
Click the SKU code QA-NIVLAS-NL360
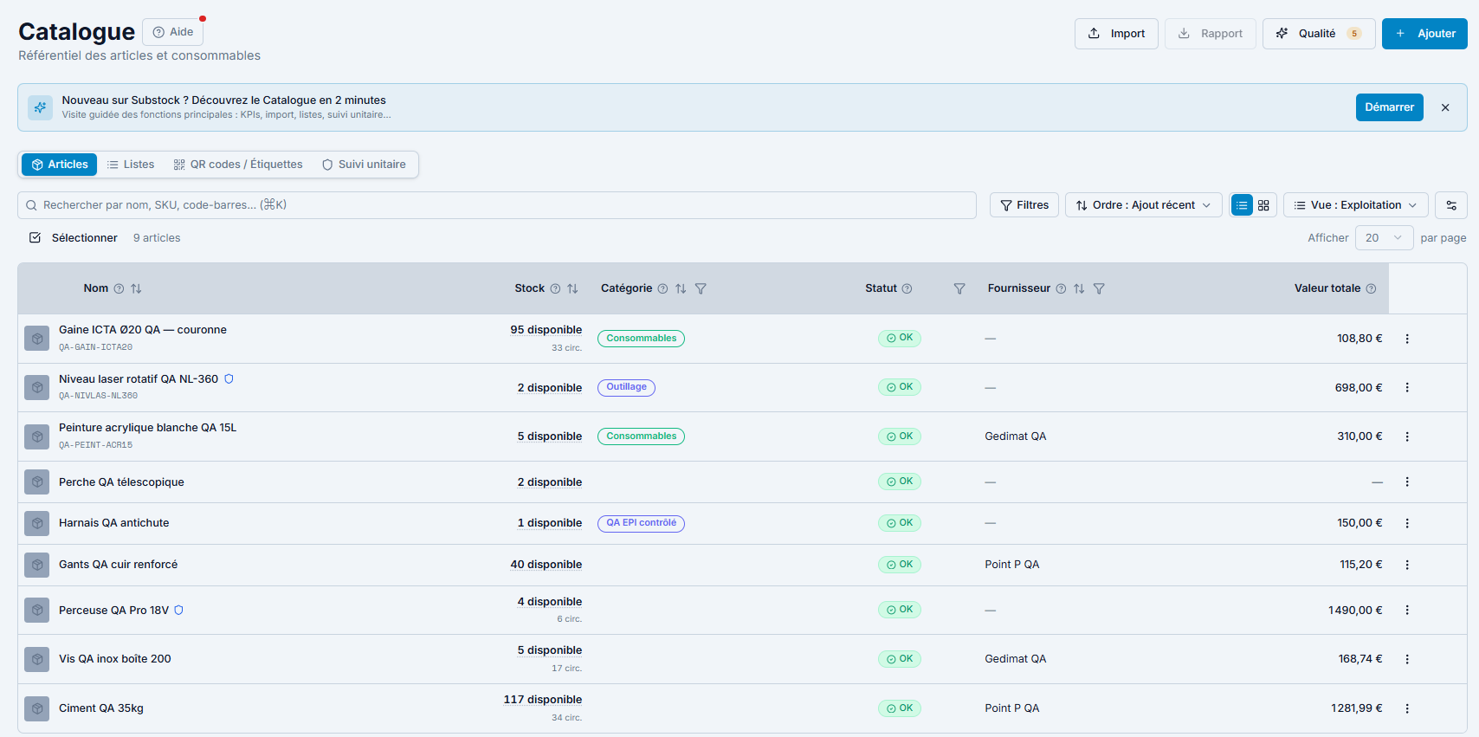pos(98,396)
